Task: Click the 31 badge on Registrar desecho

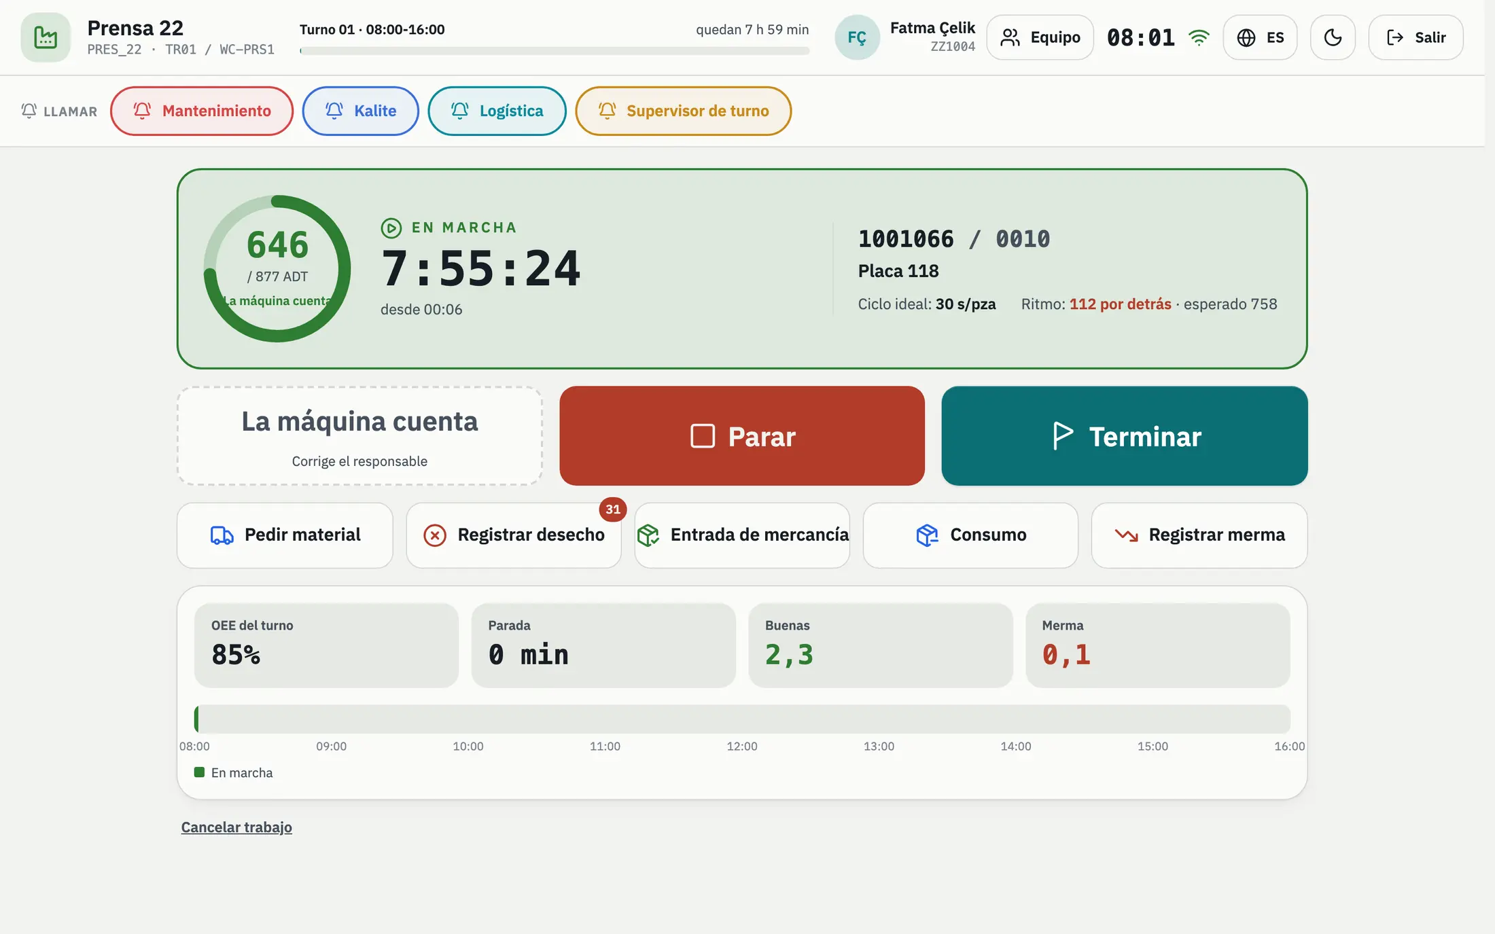Action: click(x=613, y=509)
